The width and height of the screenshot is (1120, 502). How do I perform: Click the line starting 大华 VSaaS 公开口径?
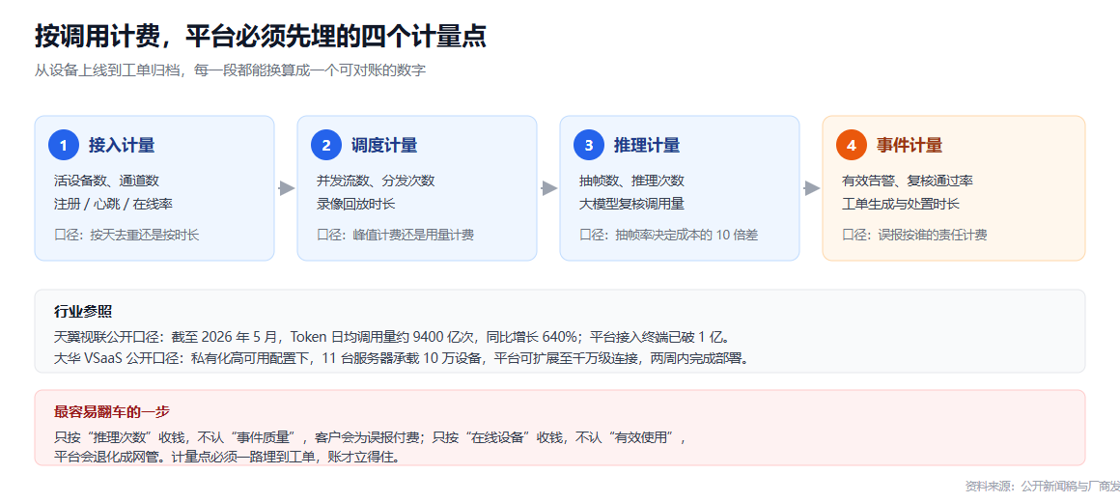[403, 358]
